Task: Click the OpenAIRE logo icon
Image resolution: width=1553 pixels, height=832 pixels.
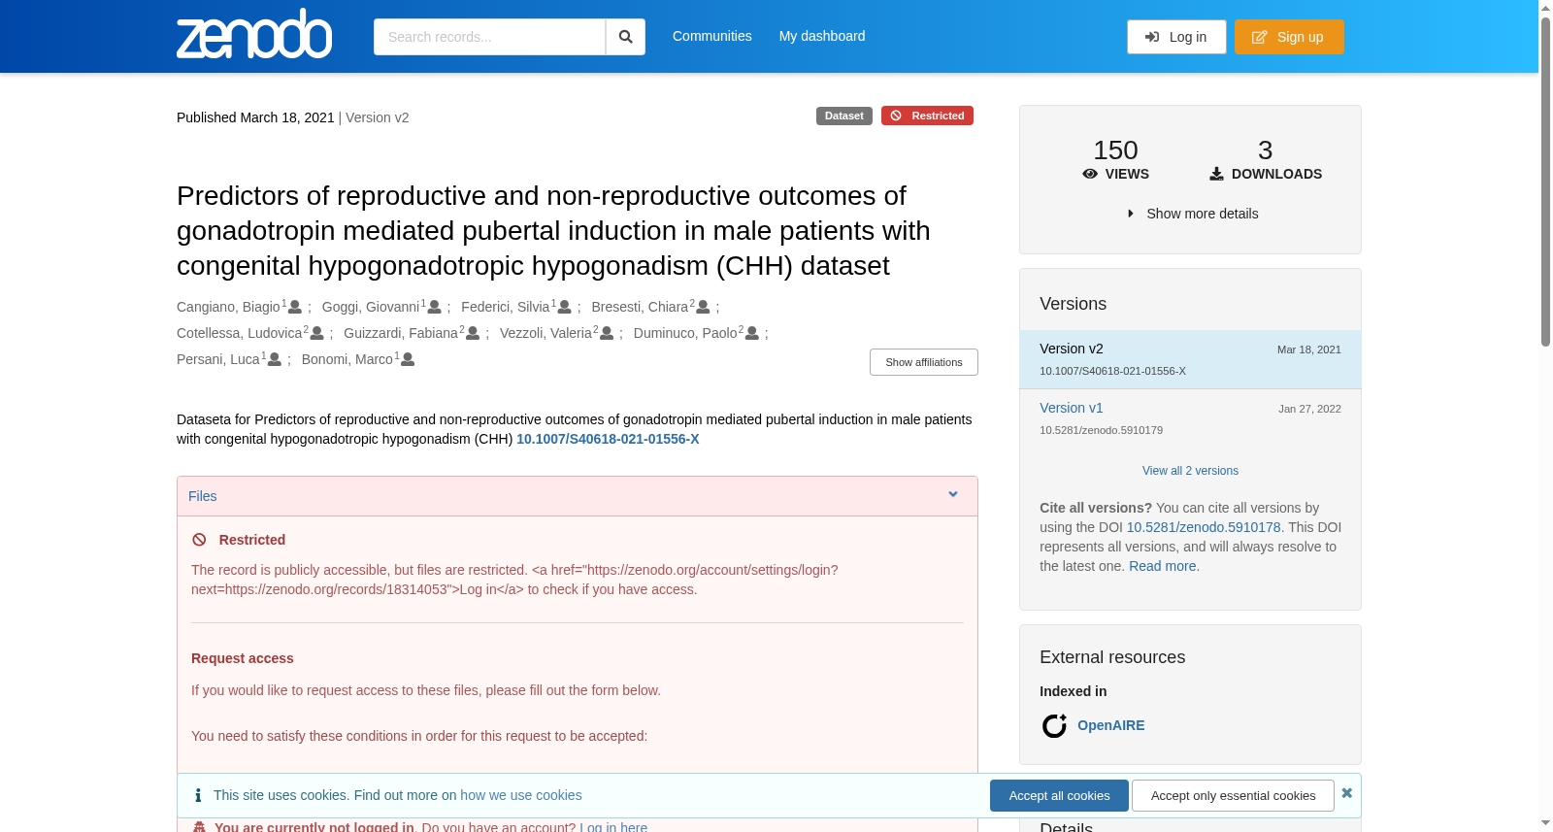Action: (1054, 725)
